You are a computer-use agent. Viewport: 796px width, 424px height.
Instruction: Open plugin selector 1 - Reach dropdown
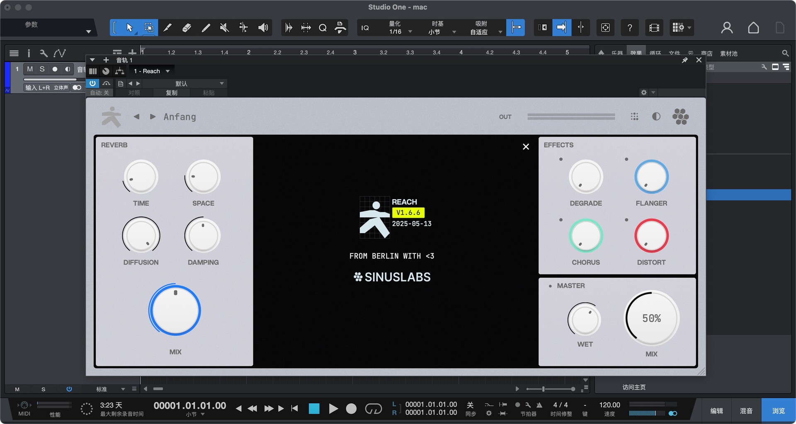[x=151, y=71]
